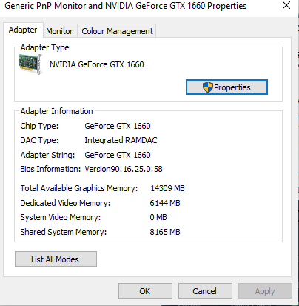Click the greyed-out Apply button

click(265, 291)
